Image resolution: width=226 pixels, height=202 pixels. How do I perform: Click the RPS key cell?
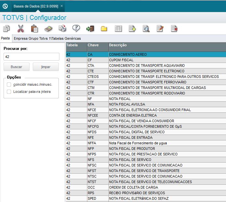(98, 193)
